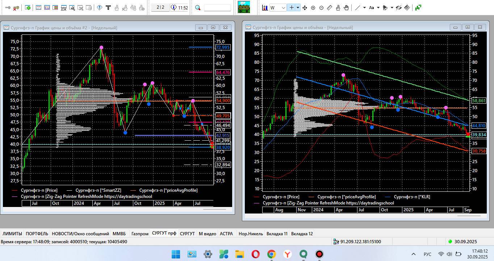This screenshot has height=261, width=494.
Task: Expand the Aa text tool dropdown
Action: 378,8
